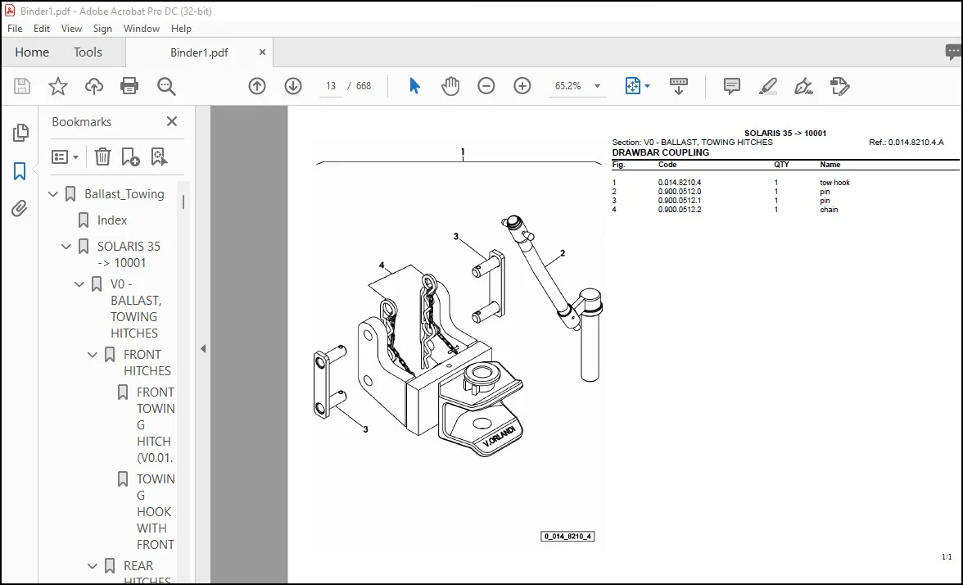963x585 pixels.
Task: Click part code 0.900.0512.0
Action: coord(680,192)
